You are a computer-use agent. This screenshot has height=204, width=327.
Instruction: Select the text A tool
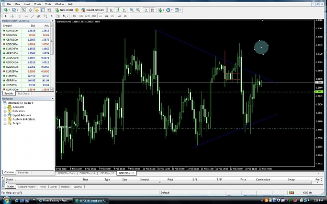(51, 16)
